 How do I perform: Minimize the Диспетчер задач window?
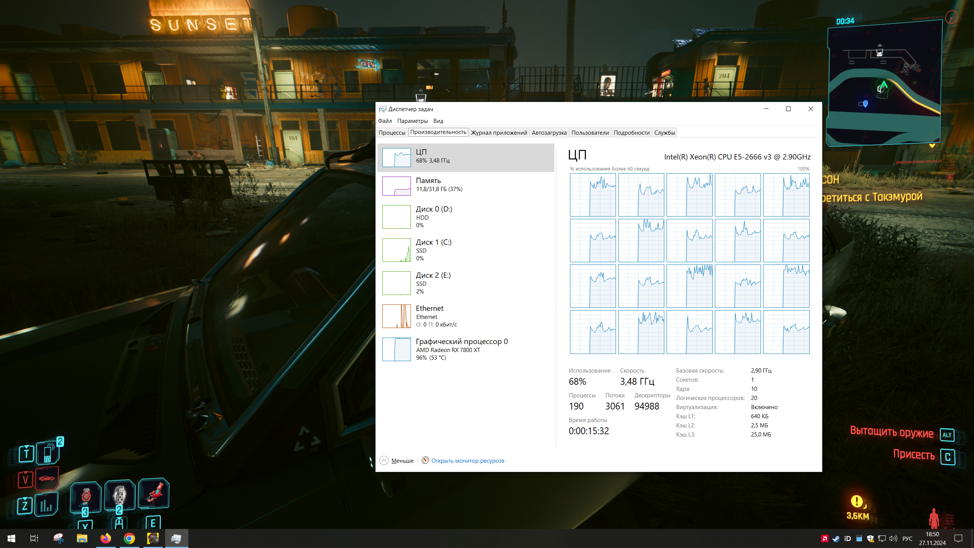(766, 109)
